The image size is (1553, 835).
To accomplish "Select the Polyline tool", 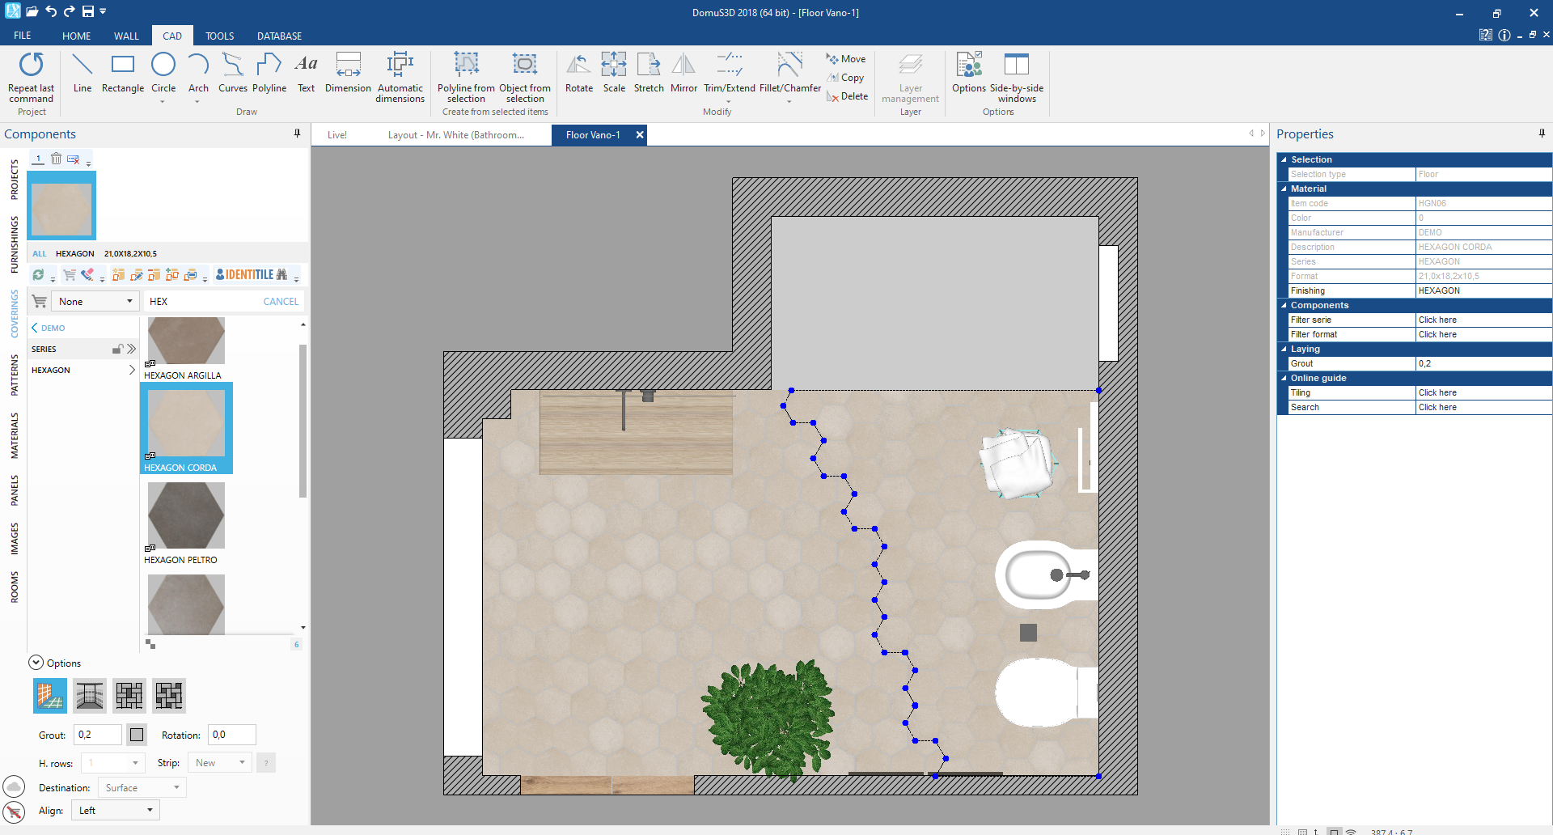I will (x=269, y=73).
